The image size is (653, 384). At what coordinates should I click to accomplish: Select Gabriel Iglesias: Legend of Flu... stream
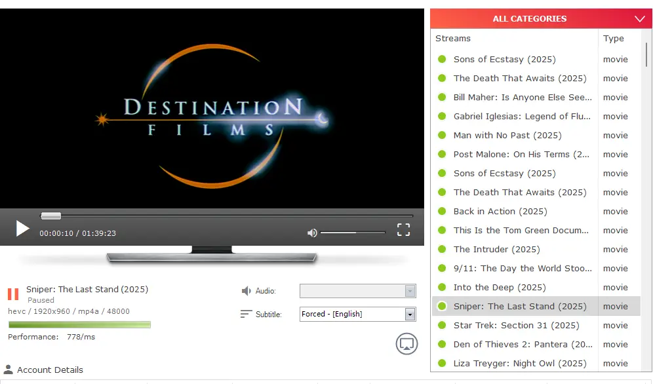click(x=522, y=116)
